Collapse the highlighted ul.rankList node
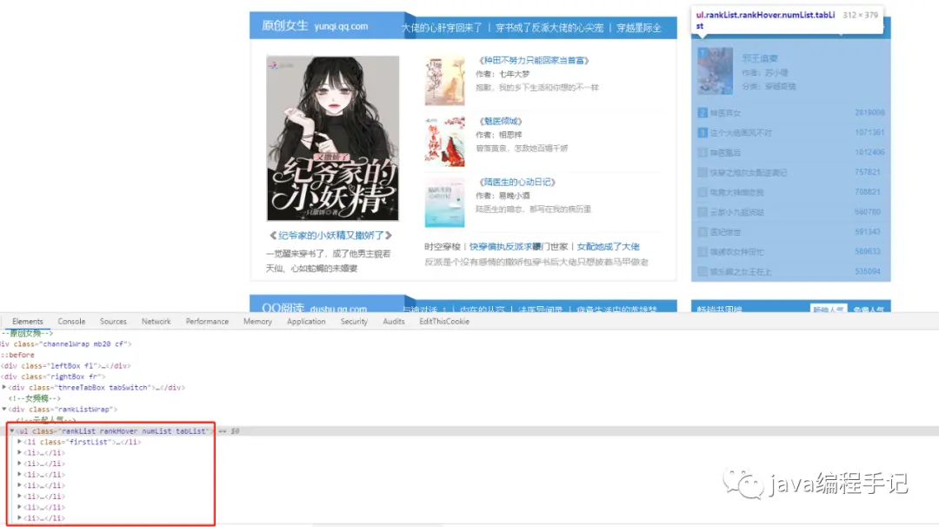 click(12, 430)
